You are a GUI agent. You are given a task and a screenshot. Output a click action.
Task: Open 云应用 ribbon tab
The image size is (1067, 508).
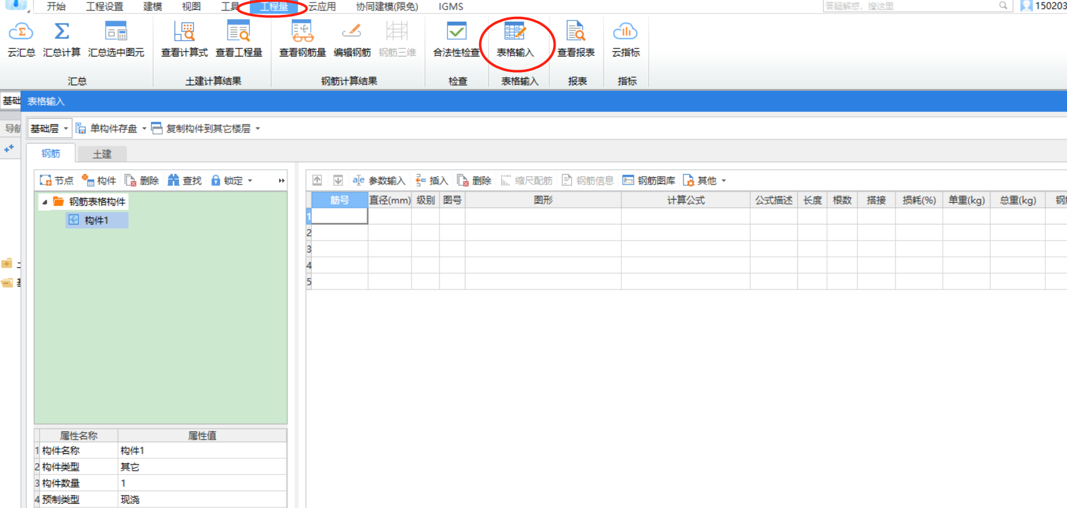tap(322, 6)
